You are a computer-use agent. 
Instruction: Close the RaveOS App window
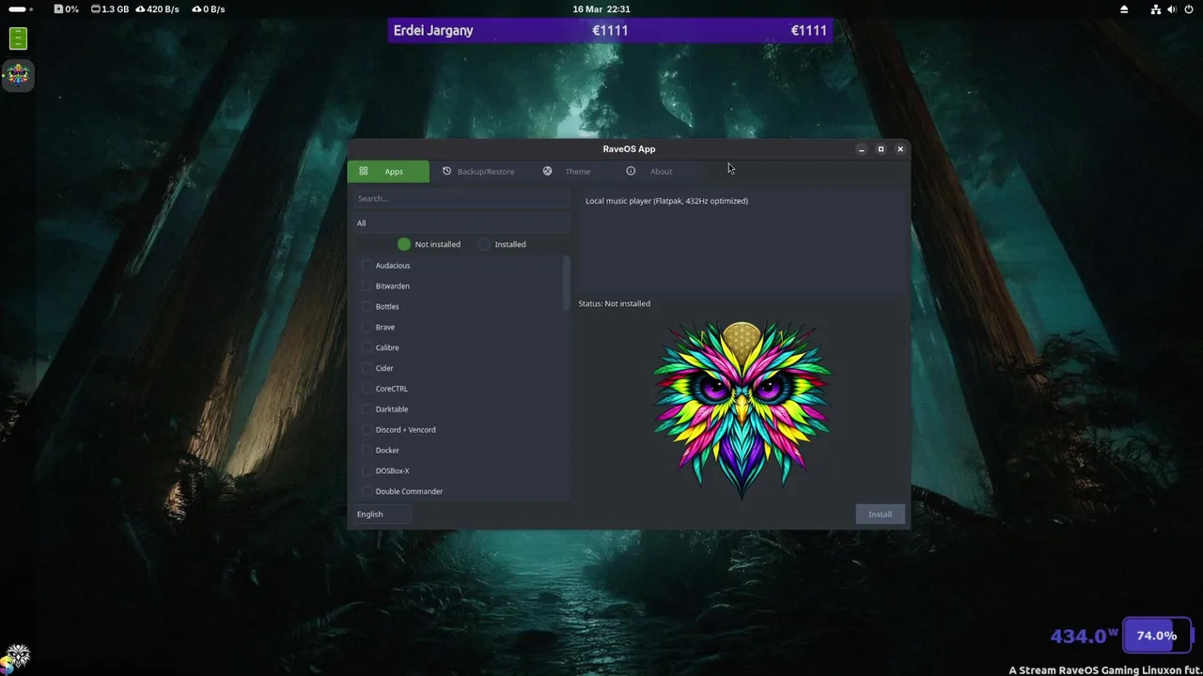click(900, 149)
